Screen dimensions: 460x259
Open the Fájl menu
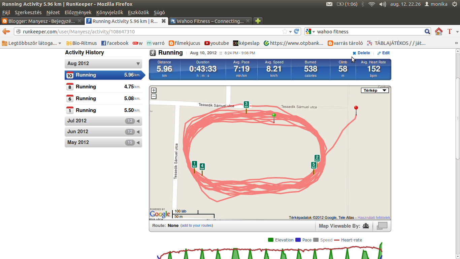(x=6, y=12)
